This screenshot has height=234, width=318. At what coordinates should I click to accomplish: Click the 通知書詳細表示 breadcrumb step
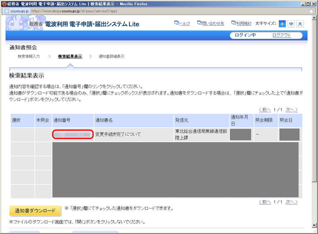(x=111, y=56)
